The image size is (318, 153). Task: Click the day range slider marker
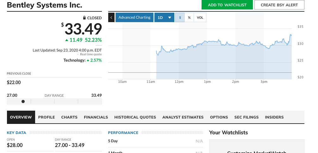pyautogui.click(x=23, y=101)
